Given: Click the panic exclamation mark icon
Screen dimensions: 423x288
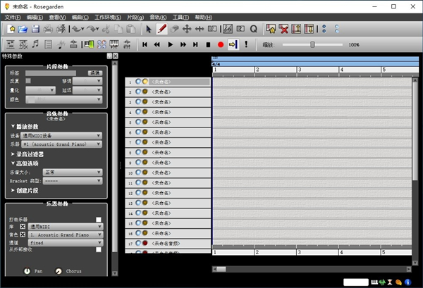Looking at the screenshot, I should pyautogui.click(x=246, y=44).
